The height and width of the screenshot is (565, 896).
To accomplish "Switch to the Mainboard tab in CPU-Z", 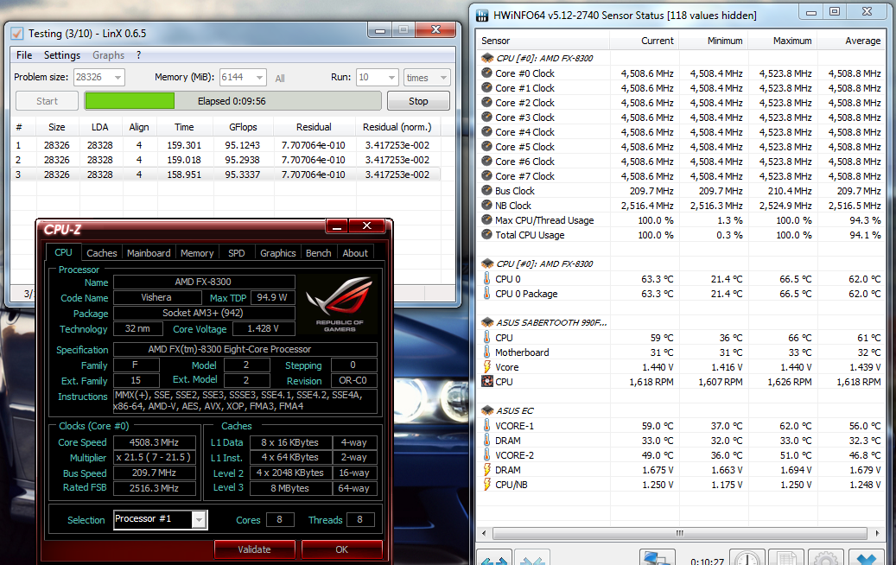I will [149, 253].
